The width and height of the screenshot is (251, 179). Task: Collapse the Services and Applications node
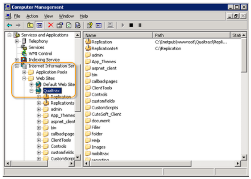coord(9,35)
